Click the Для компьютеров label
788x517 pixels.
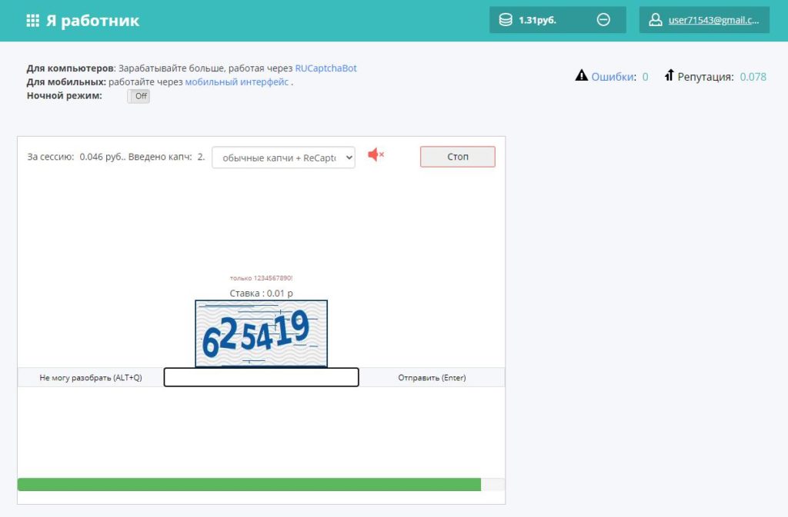tap(70, 68)
